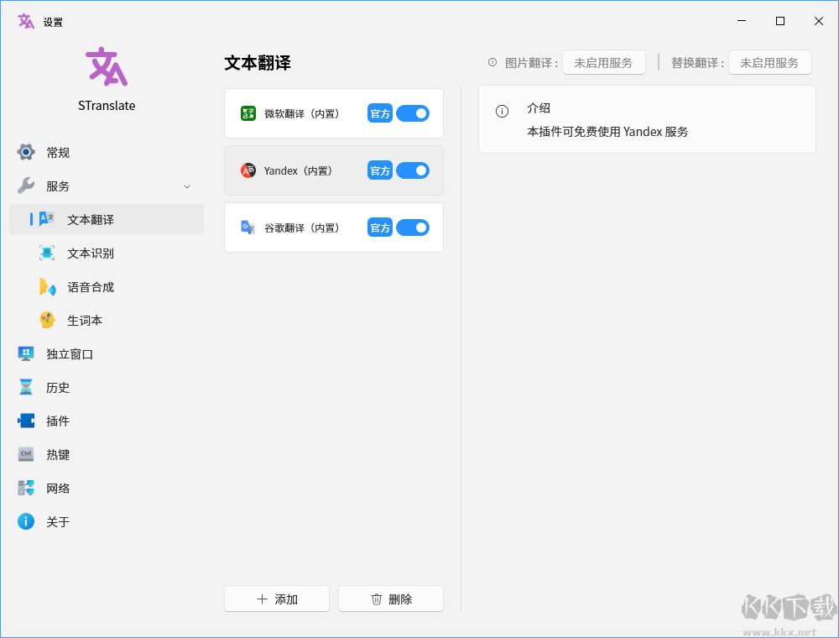Select the 谷歌翻译（内置） service card
839x638 pixels.
click(334, 227)
